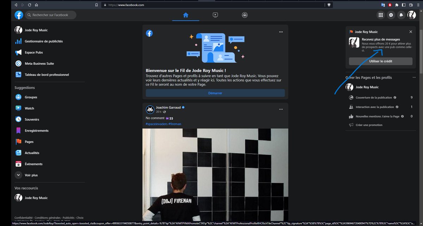Click Utiliser le crédit button

tap(381, 61)
